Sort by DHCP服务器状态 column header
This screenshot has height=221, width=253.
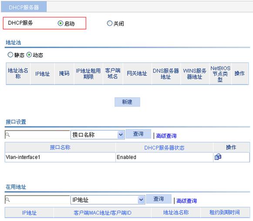pos(164,148)
